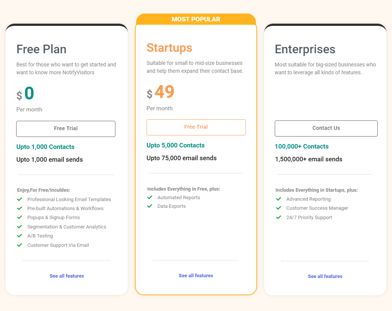
Task: Click checkmark beside Professional Looking Email Templates
Action: (20, 199)
